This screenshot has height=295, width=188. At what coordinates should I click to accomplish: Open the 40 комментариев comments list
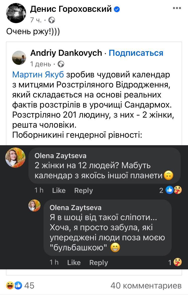coord(146,285)
